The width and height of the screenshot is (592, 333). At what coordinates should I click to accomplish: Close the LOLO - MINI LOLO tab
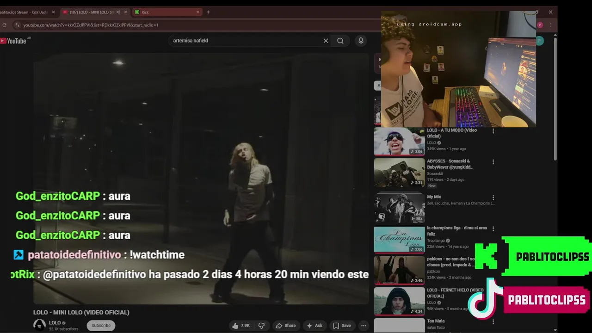(125, 12)
